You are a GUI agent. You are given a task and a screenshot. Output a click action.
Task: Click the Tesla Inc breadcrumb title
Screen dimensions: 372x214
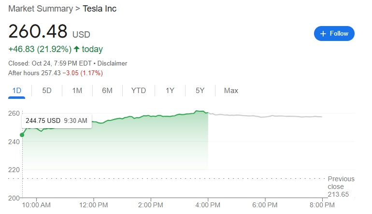(x=100, y=9)
